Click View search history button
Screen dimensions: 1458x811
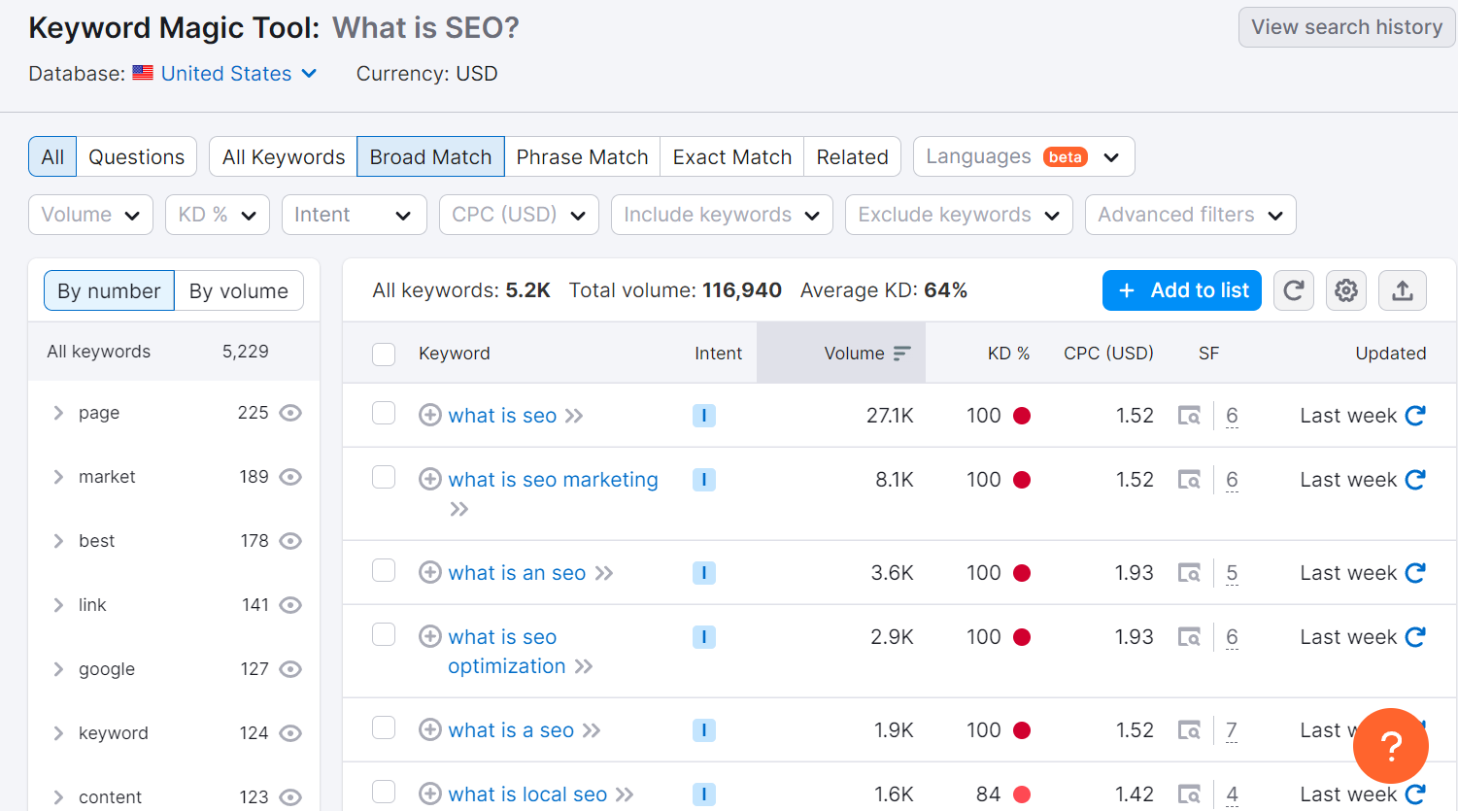pos(1347,27)
